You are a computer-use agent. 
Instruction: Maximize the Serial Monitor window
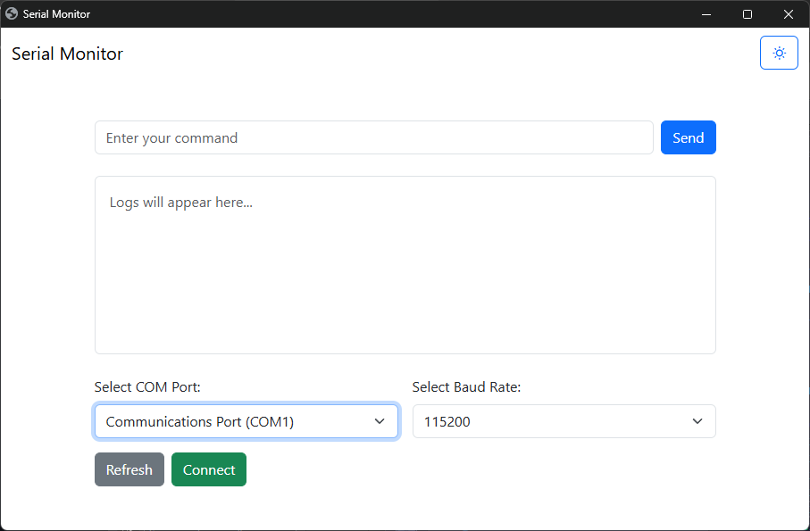747,14
